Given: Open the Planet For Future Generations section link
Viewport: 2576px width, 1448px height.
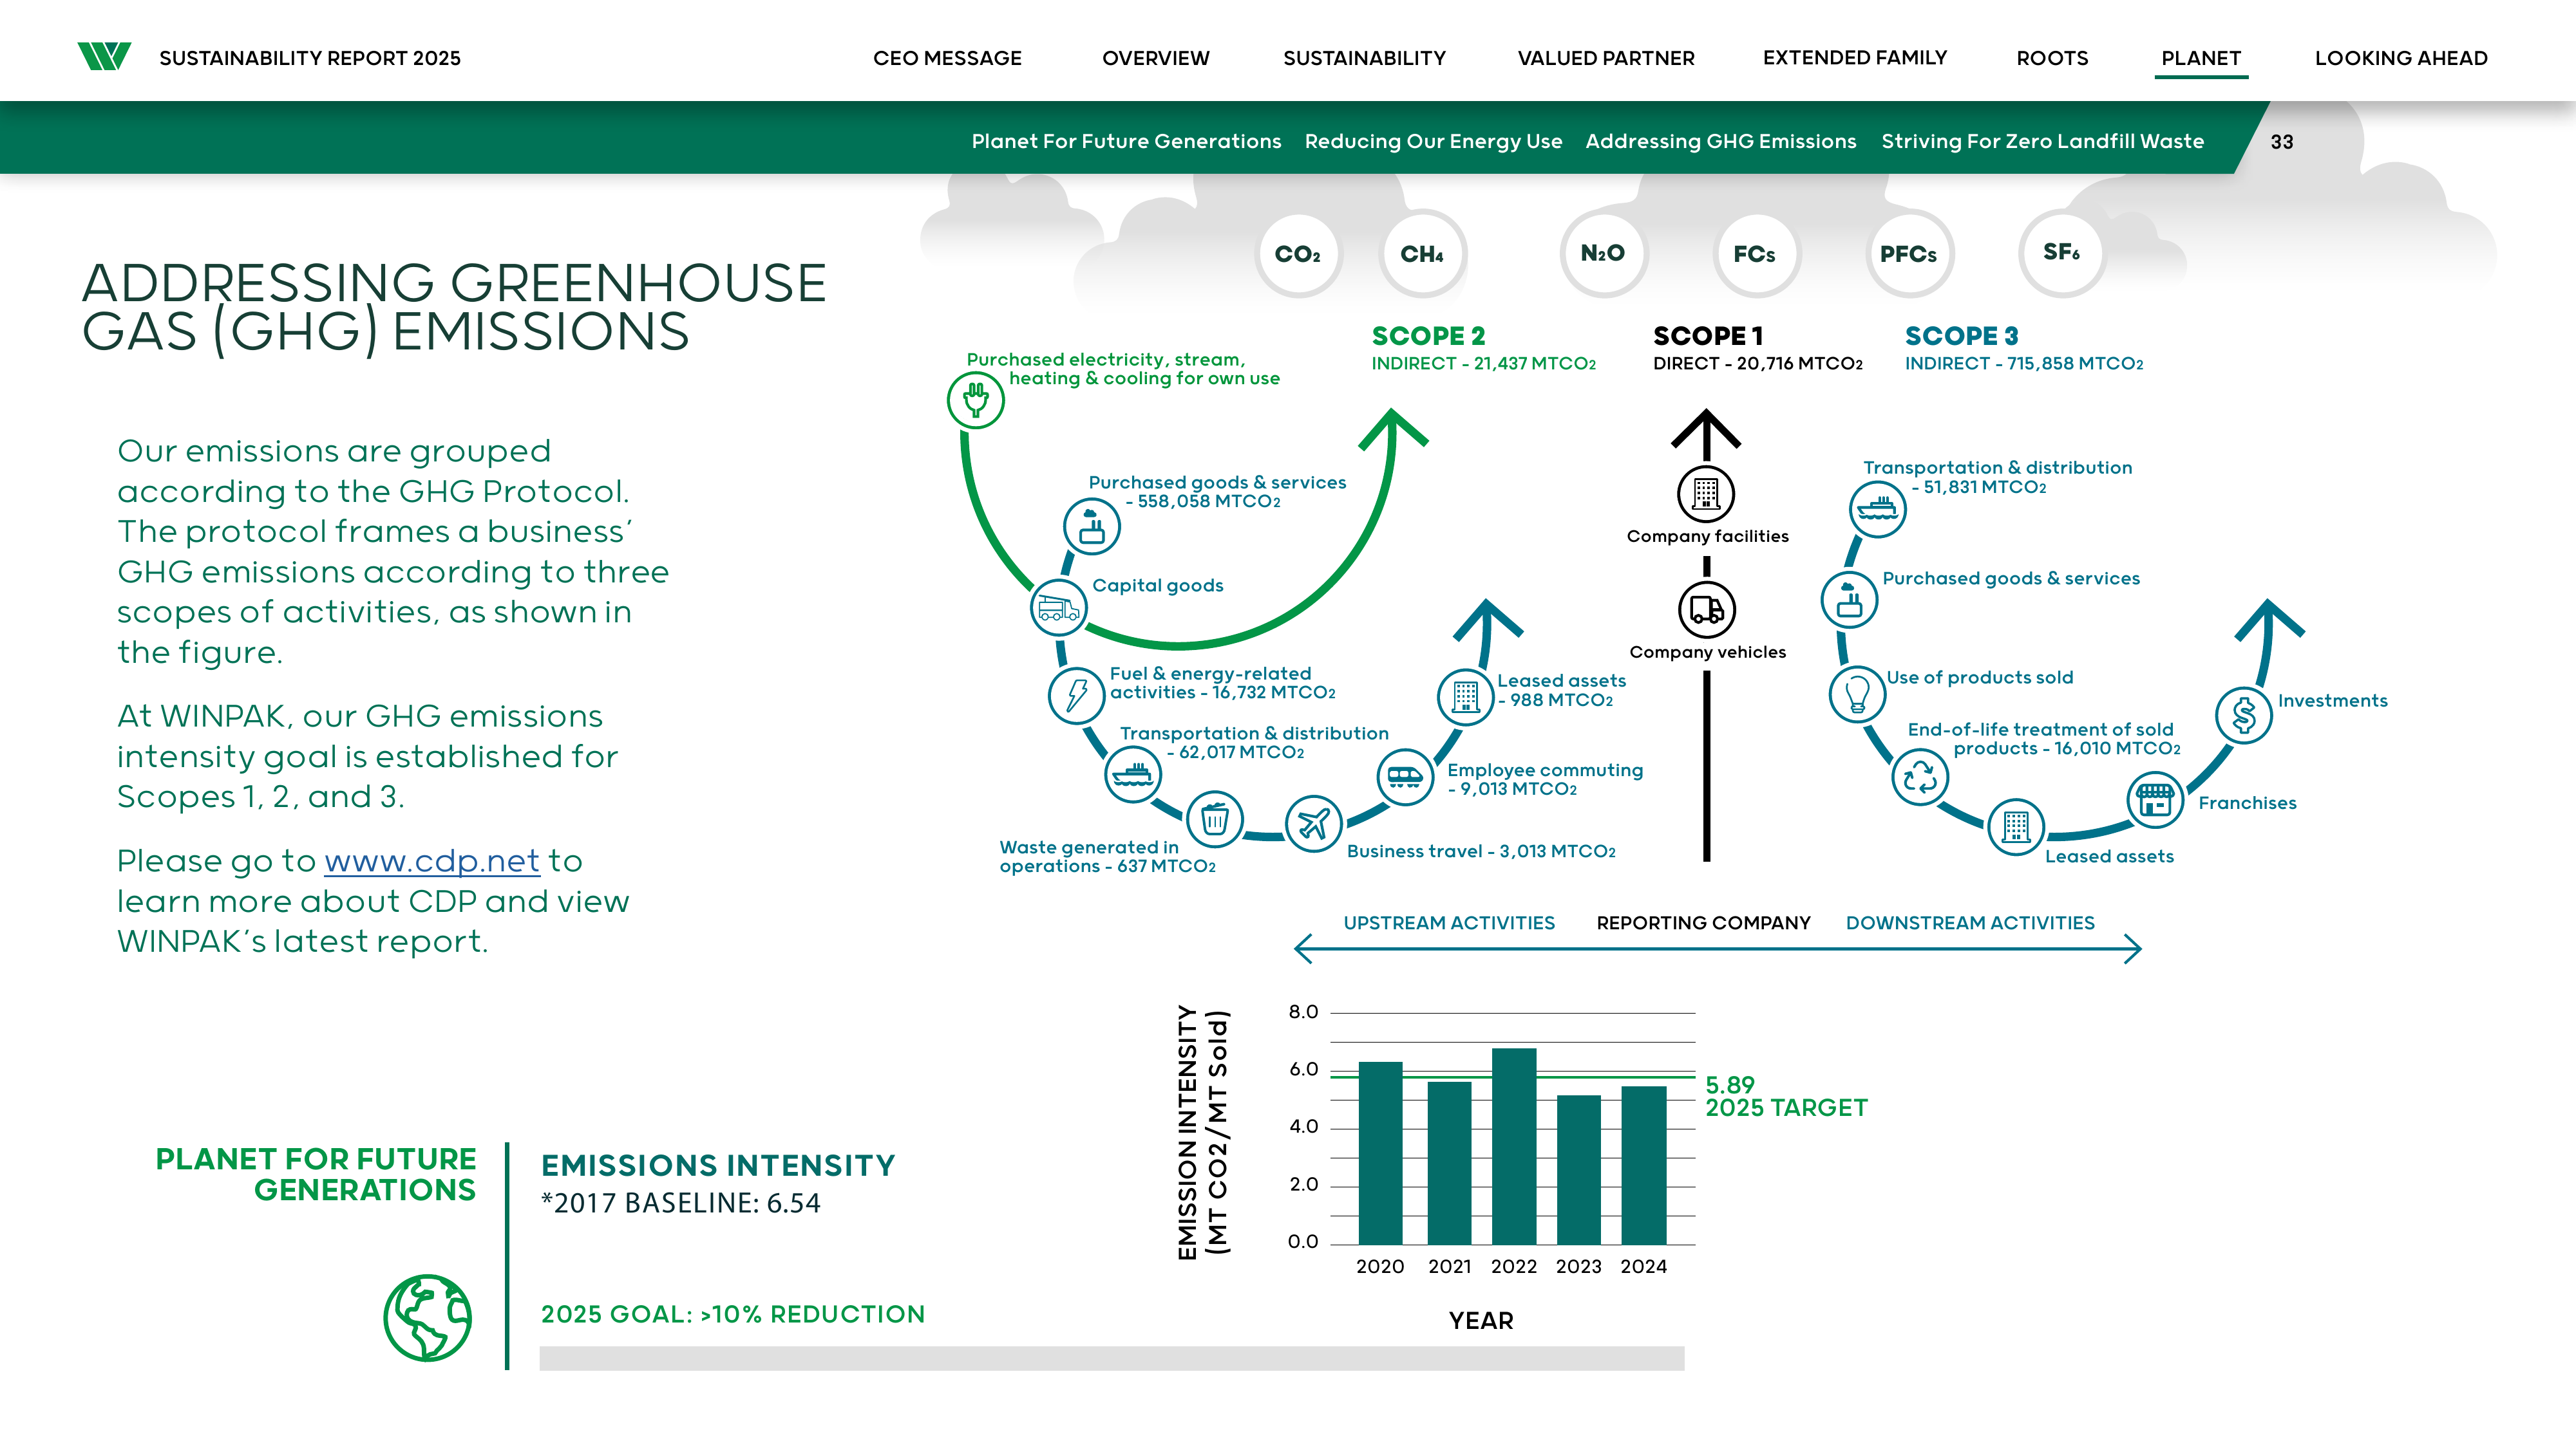Looking at the screenshot, I should point(1126,141).
